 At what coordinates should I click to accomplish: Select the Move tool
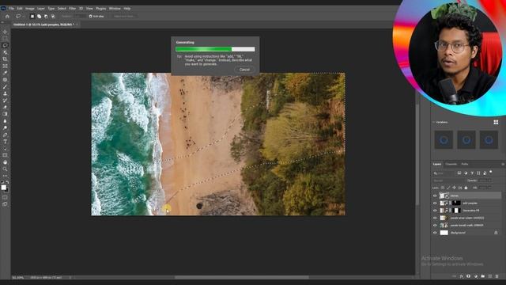[x=5, y=32]
